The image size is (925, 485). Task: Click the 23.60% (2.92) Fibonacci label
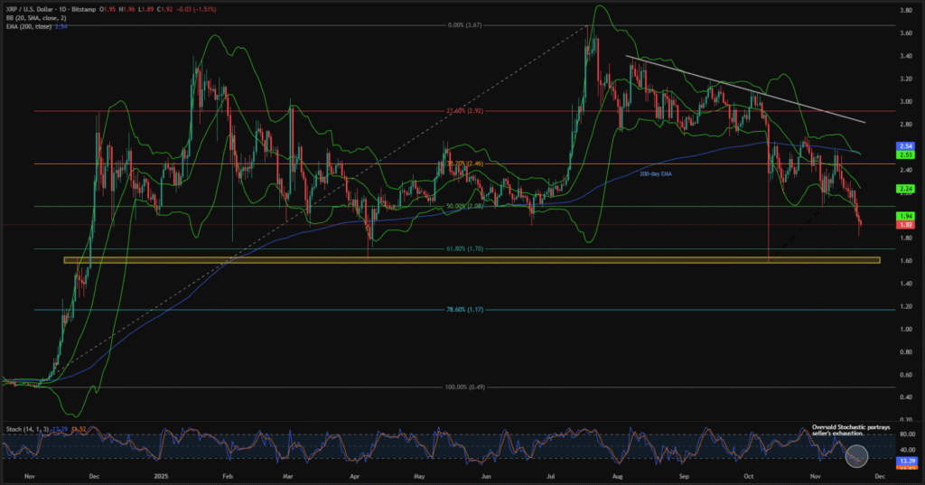(464, 111)
